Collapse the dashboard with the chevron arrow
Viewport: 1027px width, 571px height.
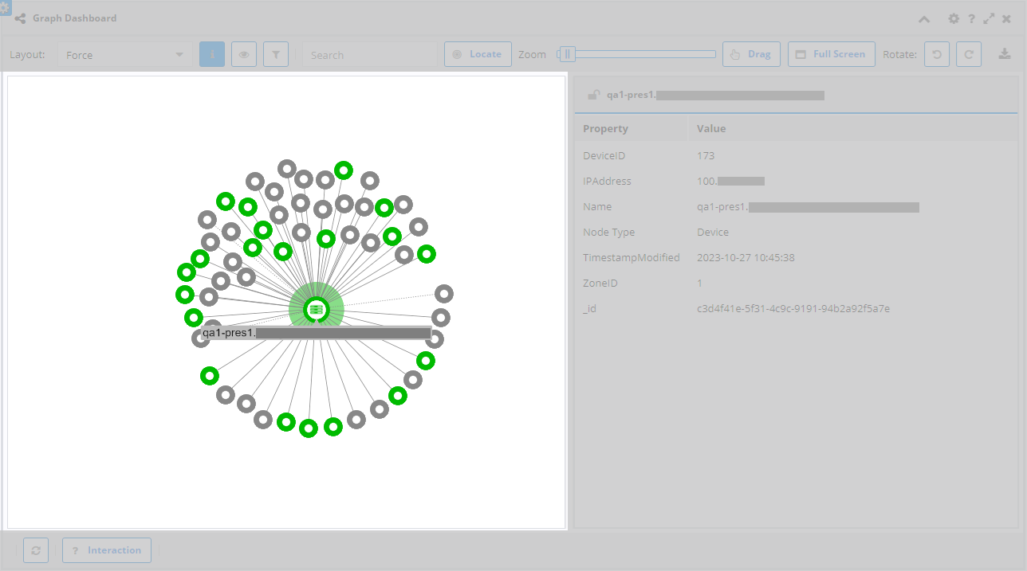[x=924, y=18]
